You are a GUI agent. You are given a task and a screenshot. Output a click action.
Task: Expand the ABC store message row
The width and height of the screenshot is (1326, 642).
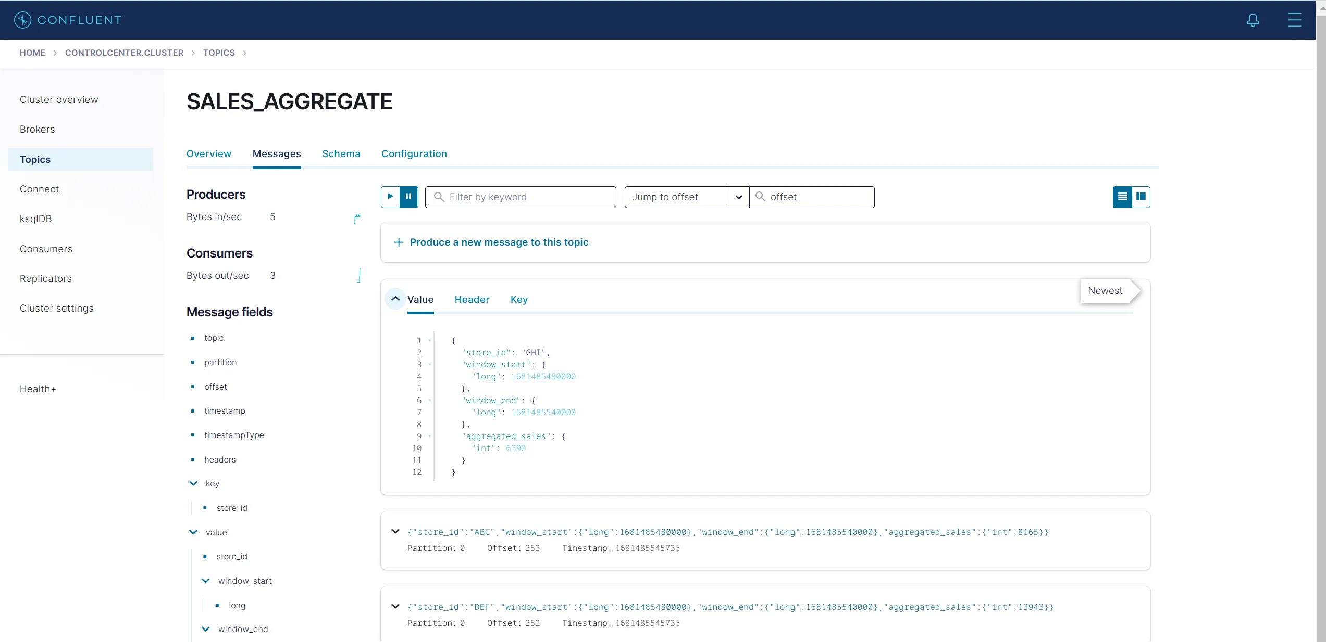point(395,531)
